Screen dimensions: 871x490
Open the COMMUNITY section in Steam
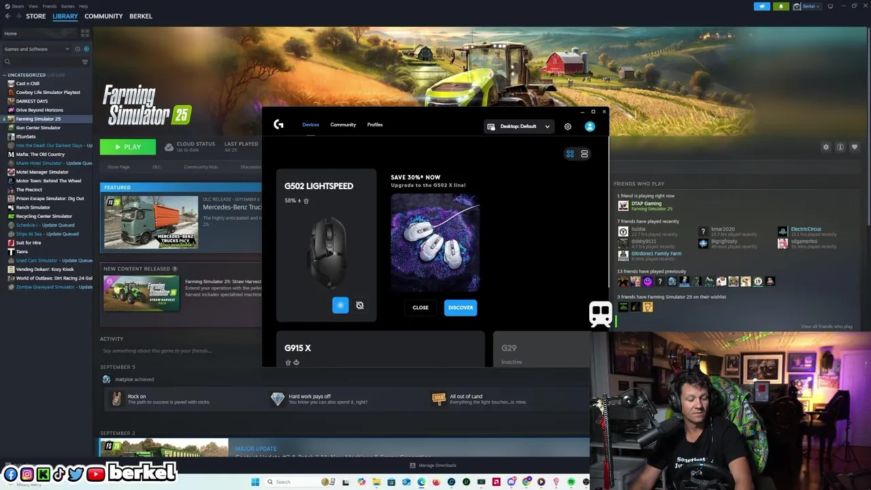point(103,16)
